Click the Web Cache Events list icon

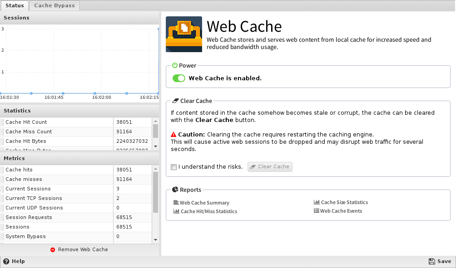[317, 211]
